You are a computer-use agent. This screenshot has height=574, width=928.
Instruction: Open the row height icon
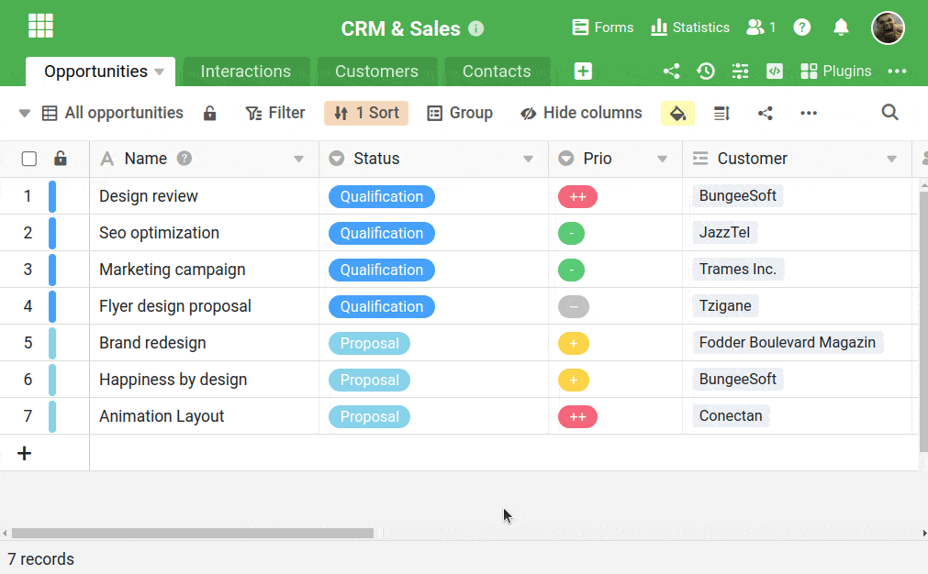(x=721, y=113)
